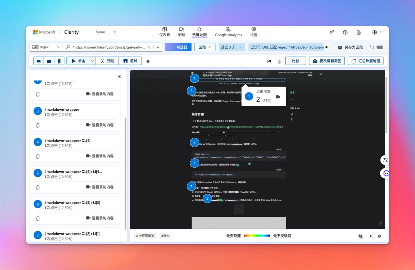The height and width of the screenshot is (270, 415).
Task: Click the info icon beside 区域
Action: (148, 61)
